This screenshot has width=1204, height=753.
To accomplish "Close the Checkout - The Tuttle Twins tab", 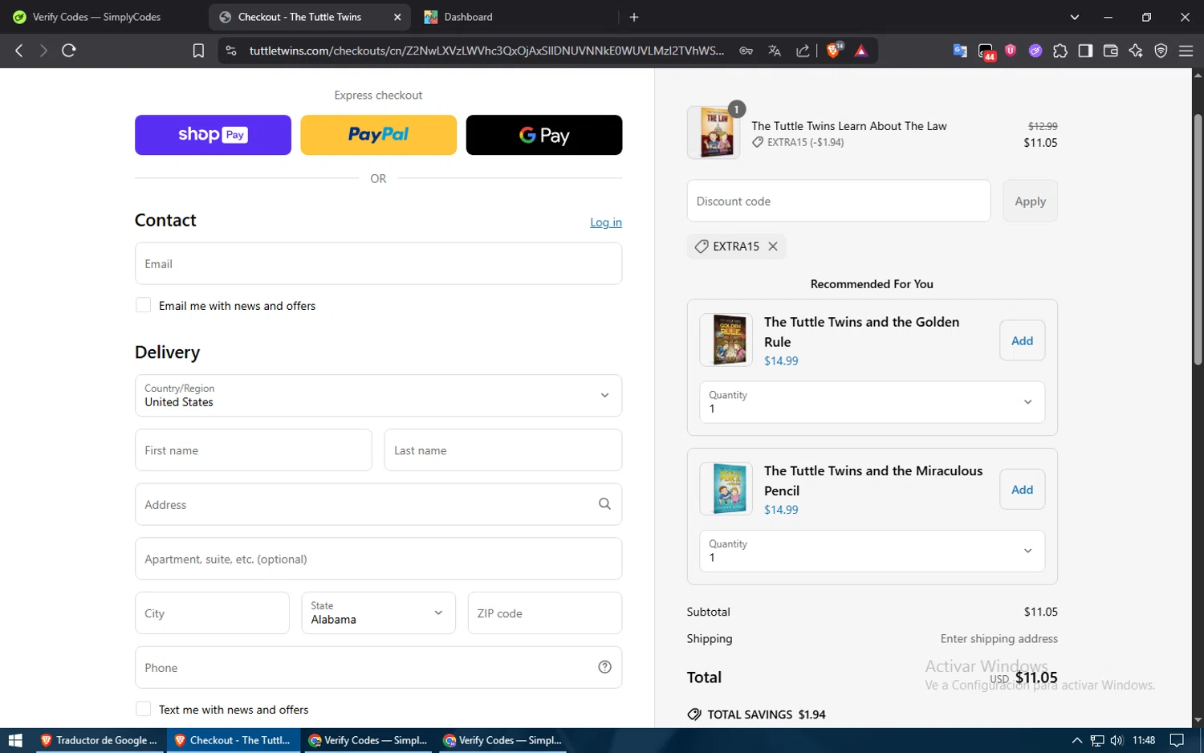I will [x=397, y=17].
